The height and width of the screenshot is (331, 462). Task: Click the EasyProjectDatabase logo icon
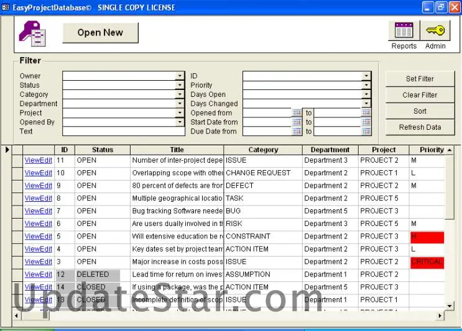pos(32,34)
